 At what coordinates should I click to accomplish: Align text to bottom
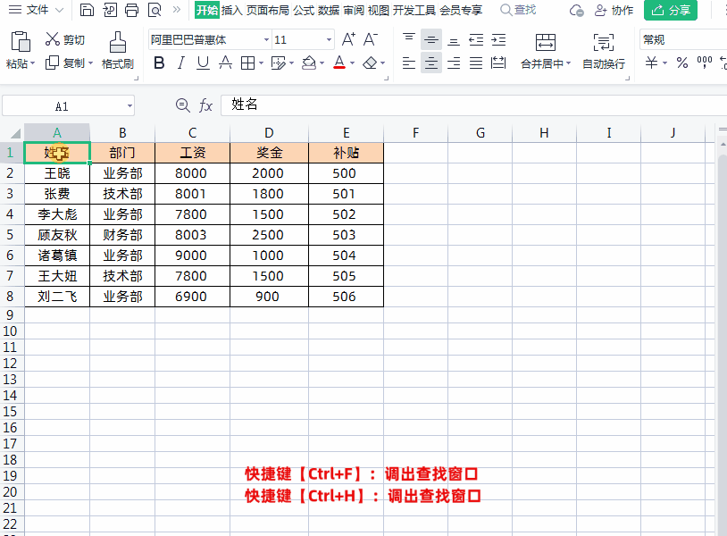454,42
